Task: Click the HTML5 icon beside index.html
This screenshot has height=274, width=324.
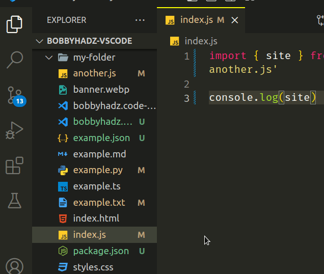Action: click(63, 218)
